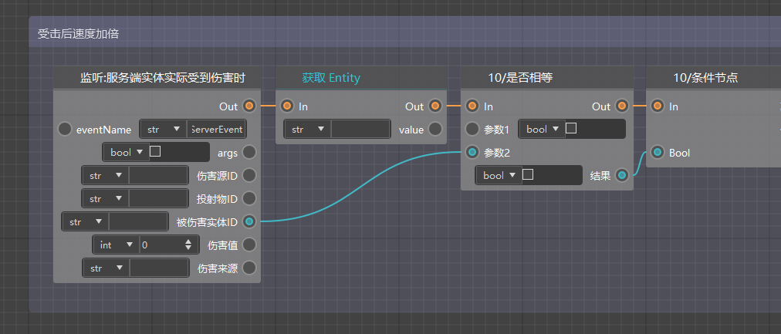Click the eventName input pin

point(65,130)
